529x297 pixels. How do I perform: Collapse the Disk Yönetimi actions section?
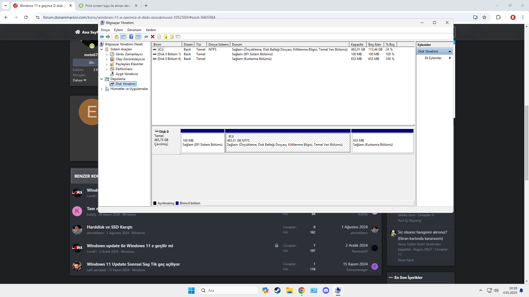point(450,51)
